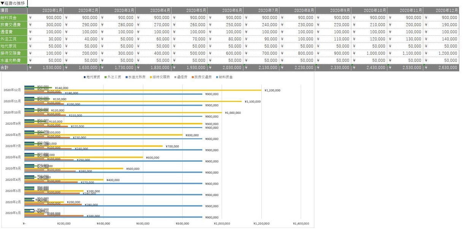Click the "給料賃金" chart legend entry
Image resolution: width=464 pixels, height=231 pixels.
(224, 77)
